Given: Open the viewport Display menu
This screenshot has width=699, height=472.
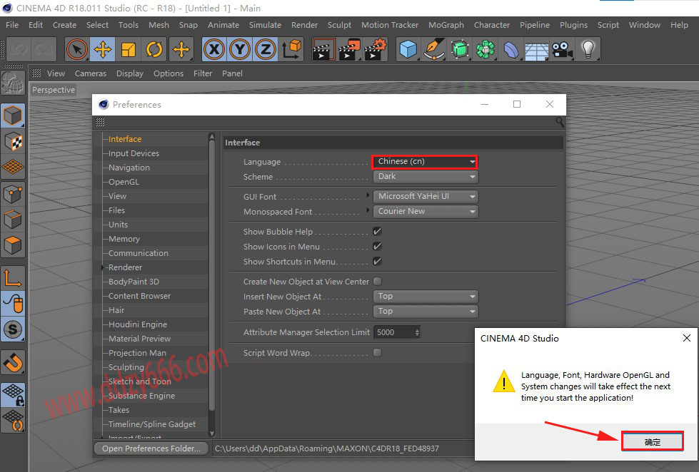Looking at the screenshot, I should (x=130, y=73).
